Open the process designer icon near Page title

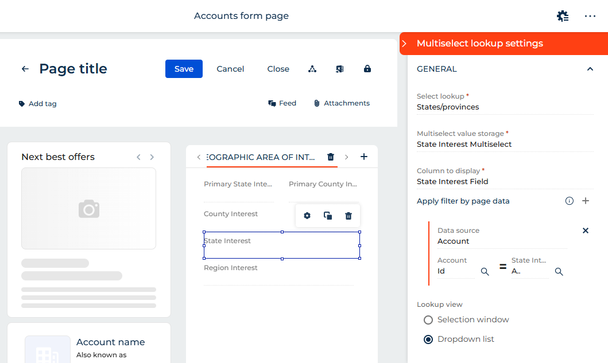tap(312, 69)
